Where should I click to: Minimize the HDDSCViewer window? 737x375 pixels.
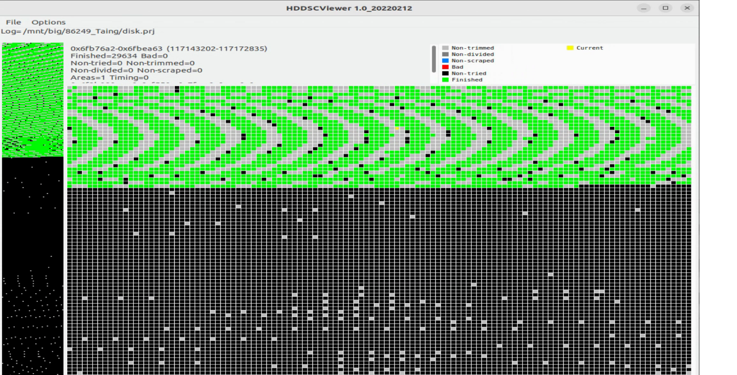[x=644, y=8]
